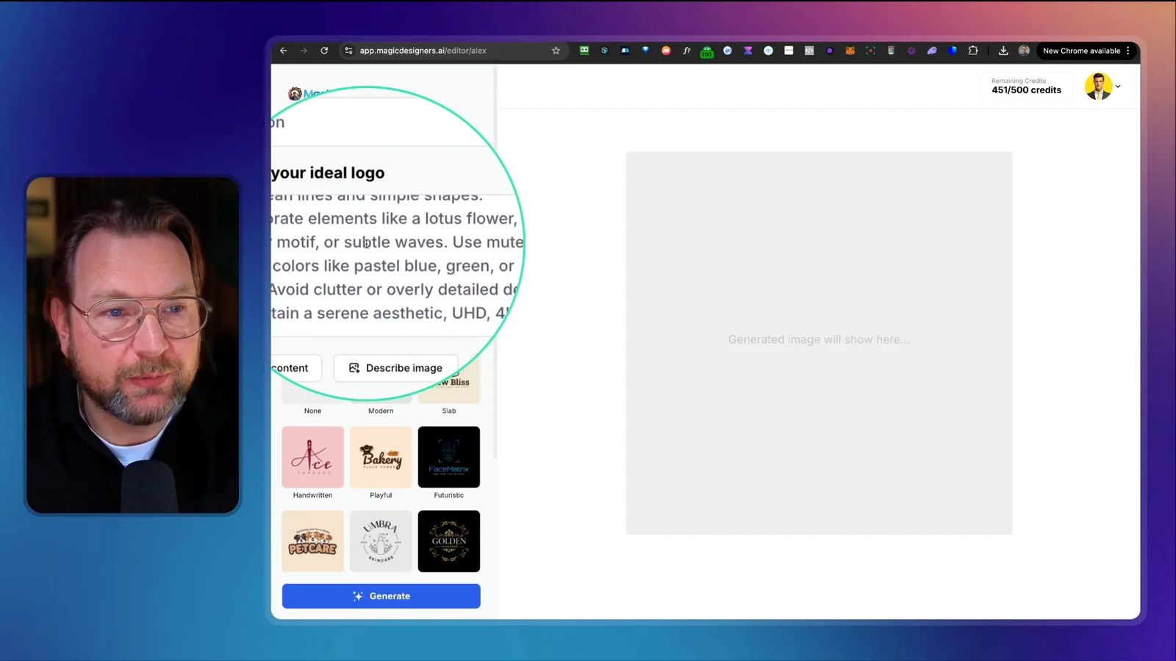Image resolution: width=1176 pixels, height=661 pixels.
Task: Choose the Golden logo style thumbnail
Action: coord(449,541)
